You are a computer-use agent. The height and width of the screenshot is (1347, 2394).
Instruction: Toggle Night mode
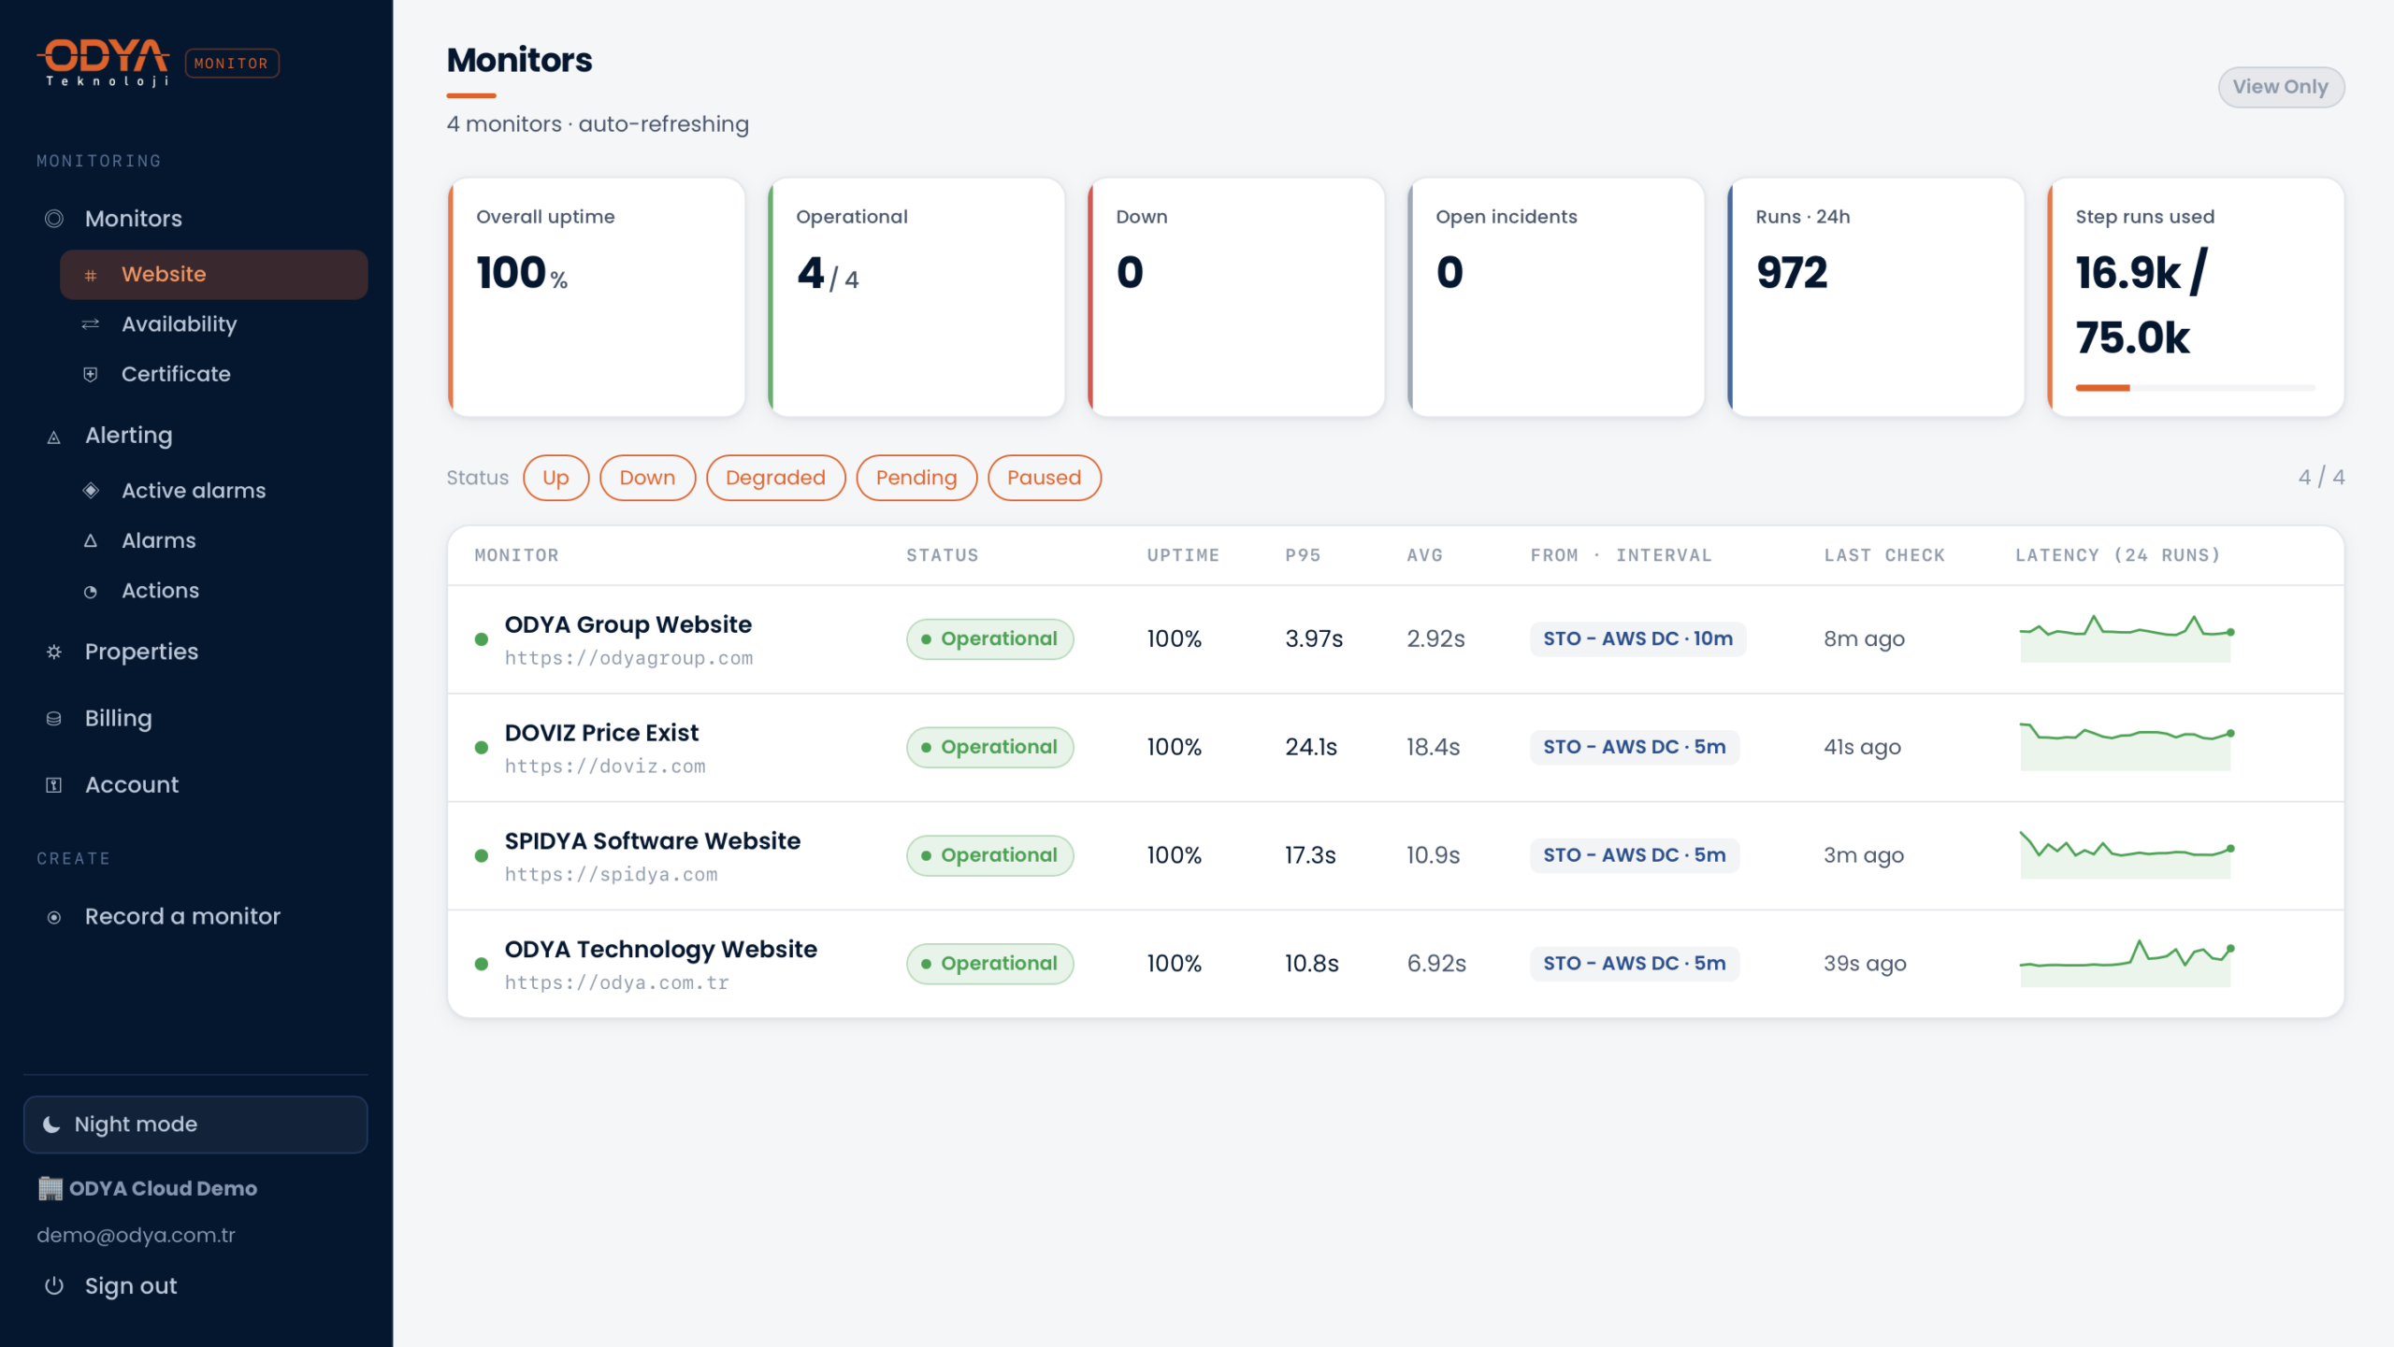pos(195,1125)
